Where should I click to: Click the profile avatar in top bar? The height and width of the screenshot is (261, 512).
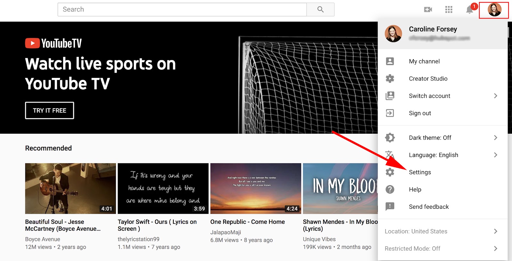494,10
